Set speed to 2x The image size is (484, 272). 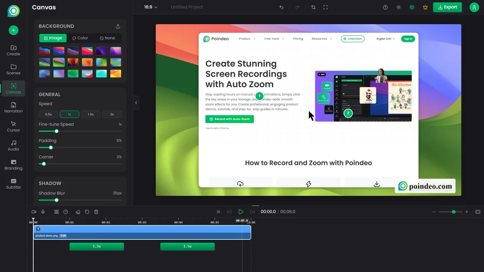(x=112, y=114)
